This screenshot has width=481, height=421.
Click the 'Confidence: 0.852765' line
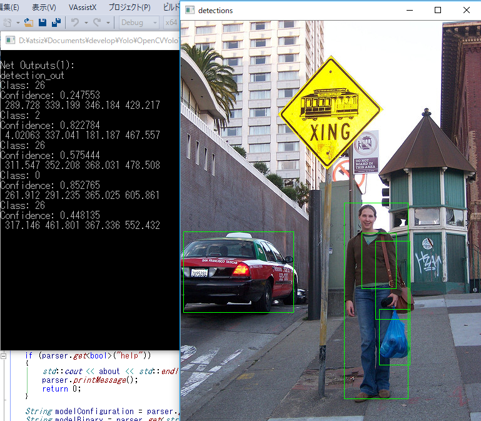click(50, 185)
